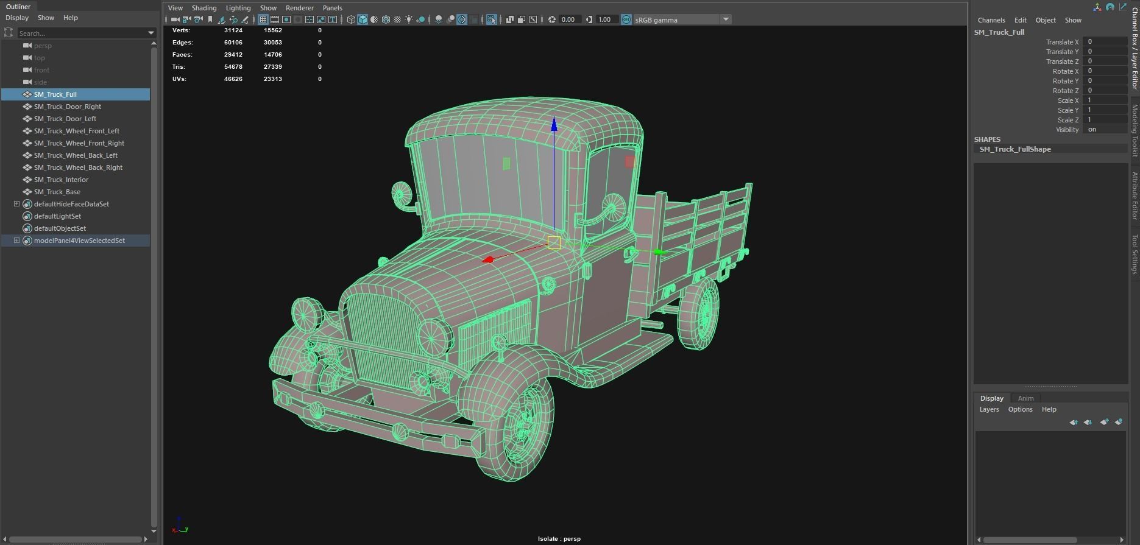Expand the modelPanel4ViewSelectedSet node
The image size is (1140, 545).
pyautogui.click(x=16, y=241)
